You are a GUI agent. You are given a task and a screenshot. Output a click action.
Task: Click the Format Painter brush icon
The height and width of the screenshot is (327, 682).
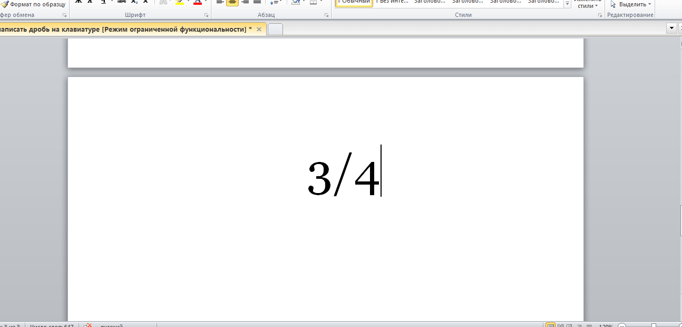click(5, 4)
